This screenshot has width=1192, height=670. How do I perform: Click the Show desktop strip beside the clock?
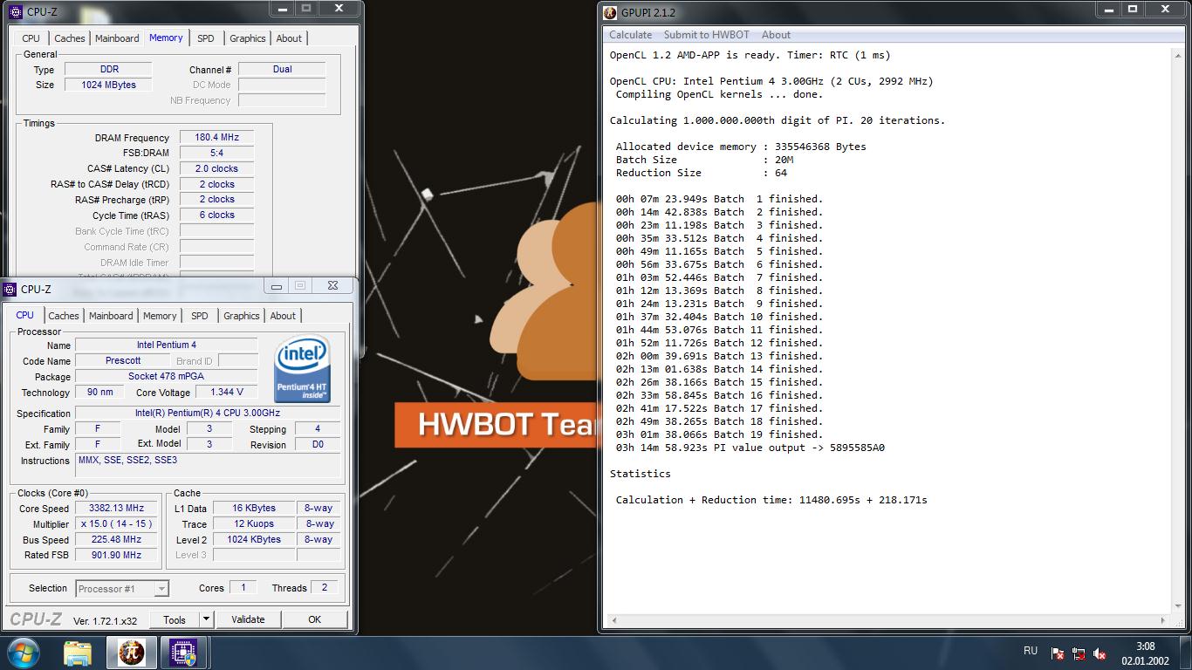click(1186, 653)
